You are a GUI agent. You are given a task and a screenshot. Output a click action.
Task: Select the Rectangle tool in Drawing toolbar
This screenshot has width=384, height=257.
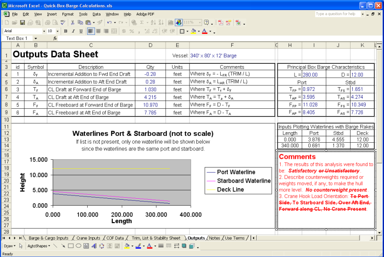71,246
